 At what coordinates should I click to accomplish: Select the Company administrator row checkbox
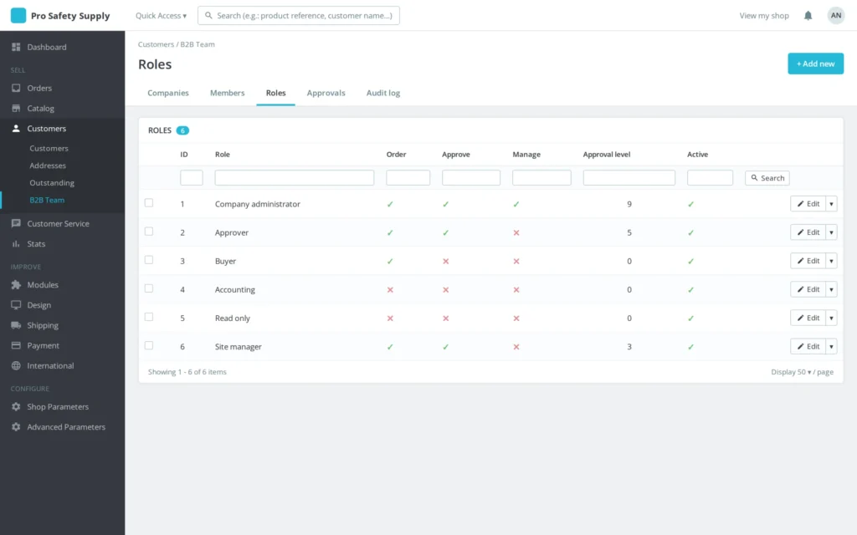click(x=149, y=202)
